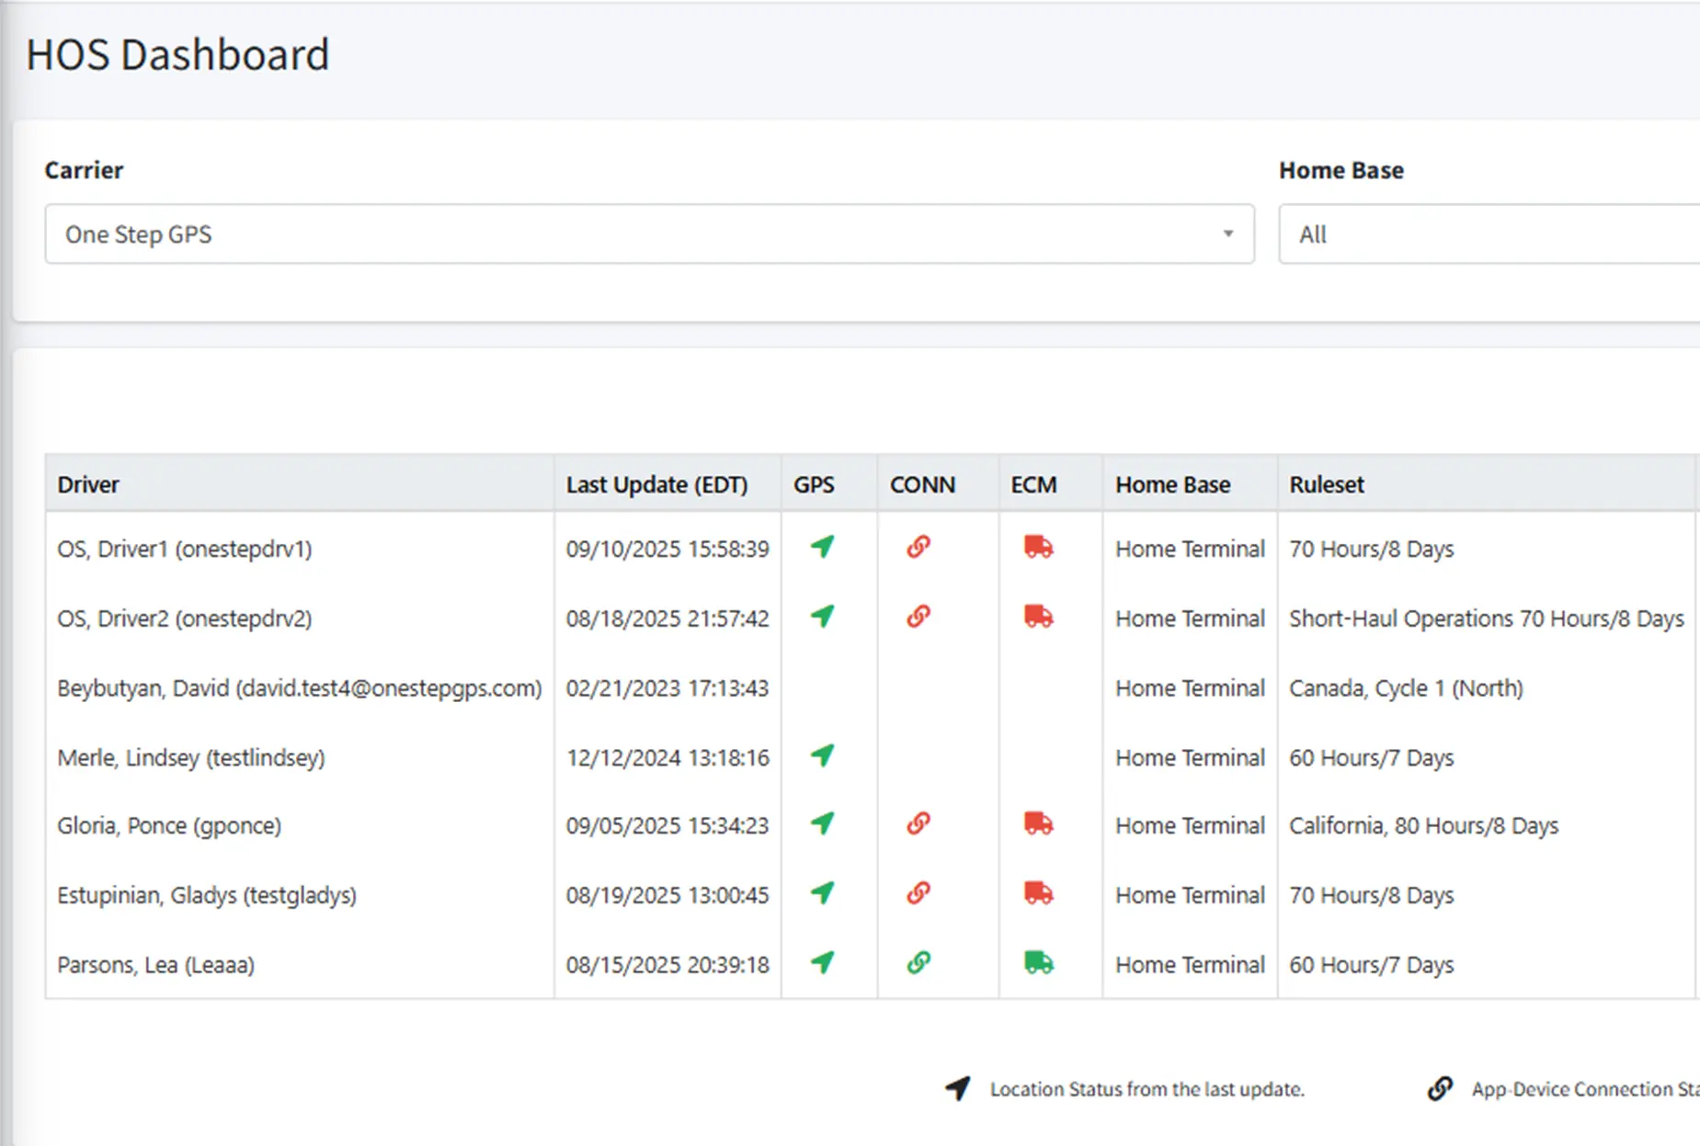Click 70 Hours/8 Days ruleset for OS, Driver1
This screenshot has width=1700, height=1146.
1372,549
